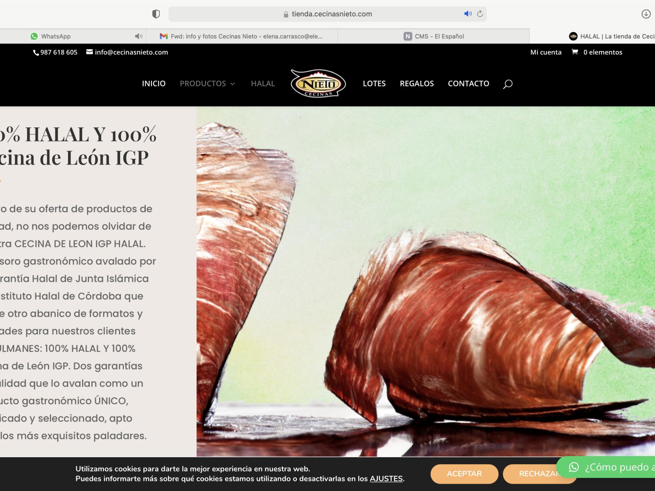The image size is (655, 491).
Task: Reject cookies with the RECHAZAR button
Action: point(539,473)
